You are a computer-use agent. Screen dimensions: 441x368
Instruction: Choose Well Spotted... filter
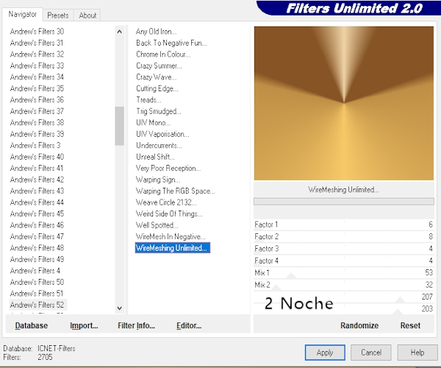tap(157, 225)
